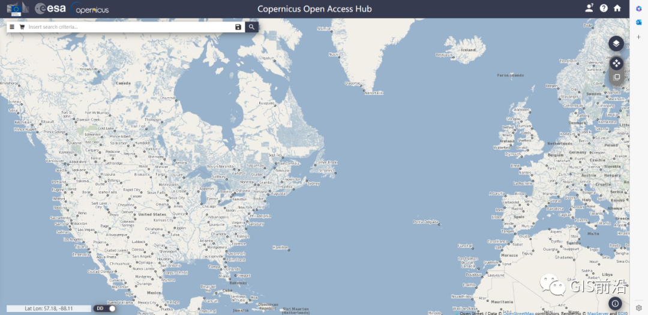Toggle the DD coordinate format switch
Screen dimensions: 648x315
104,308
